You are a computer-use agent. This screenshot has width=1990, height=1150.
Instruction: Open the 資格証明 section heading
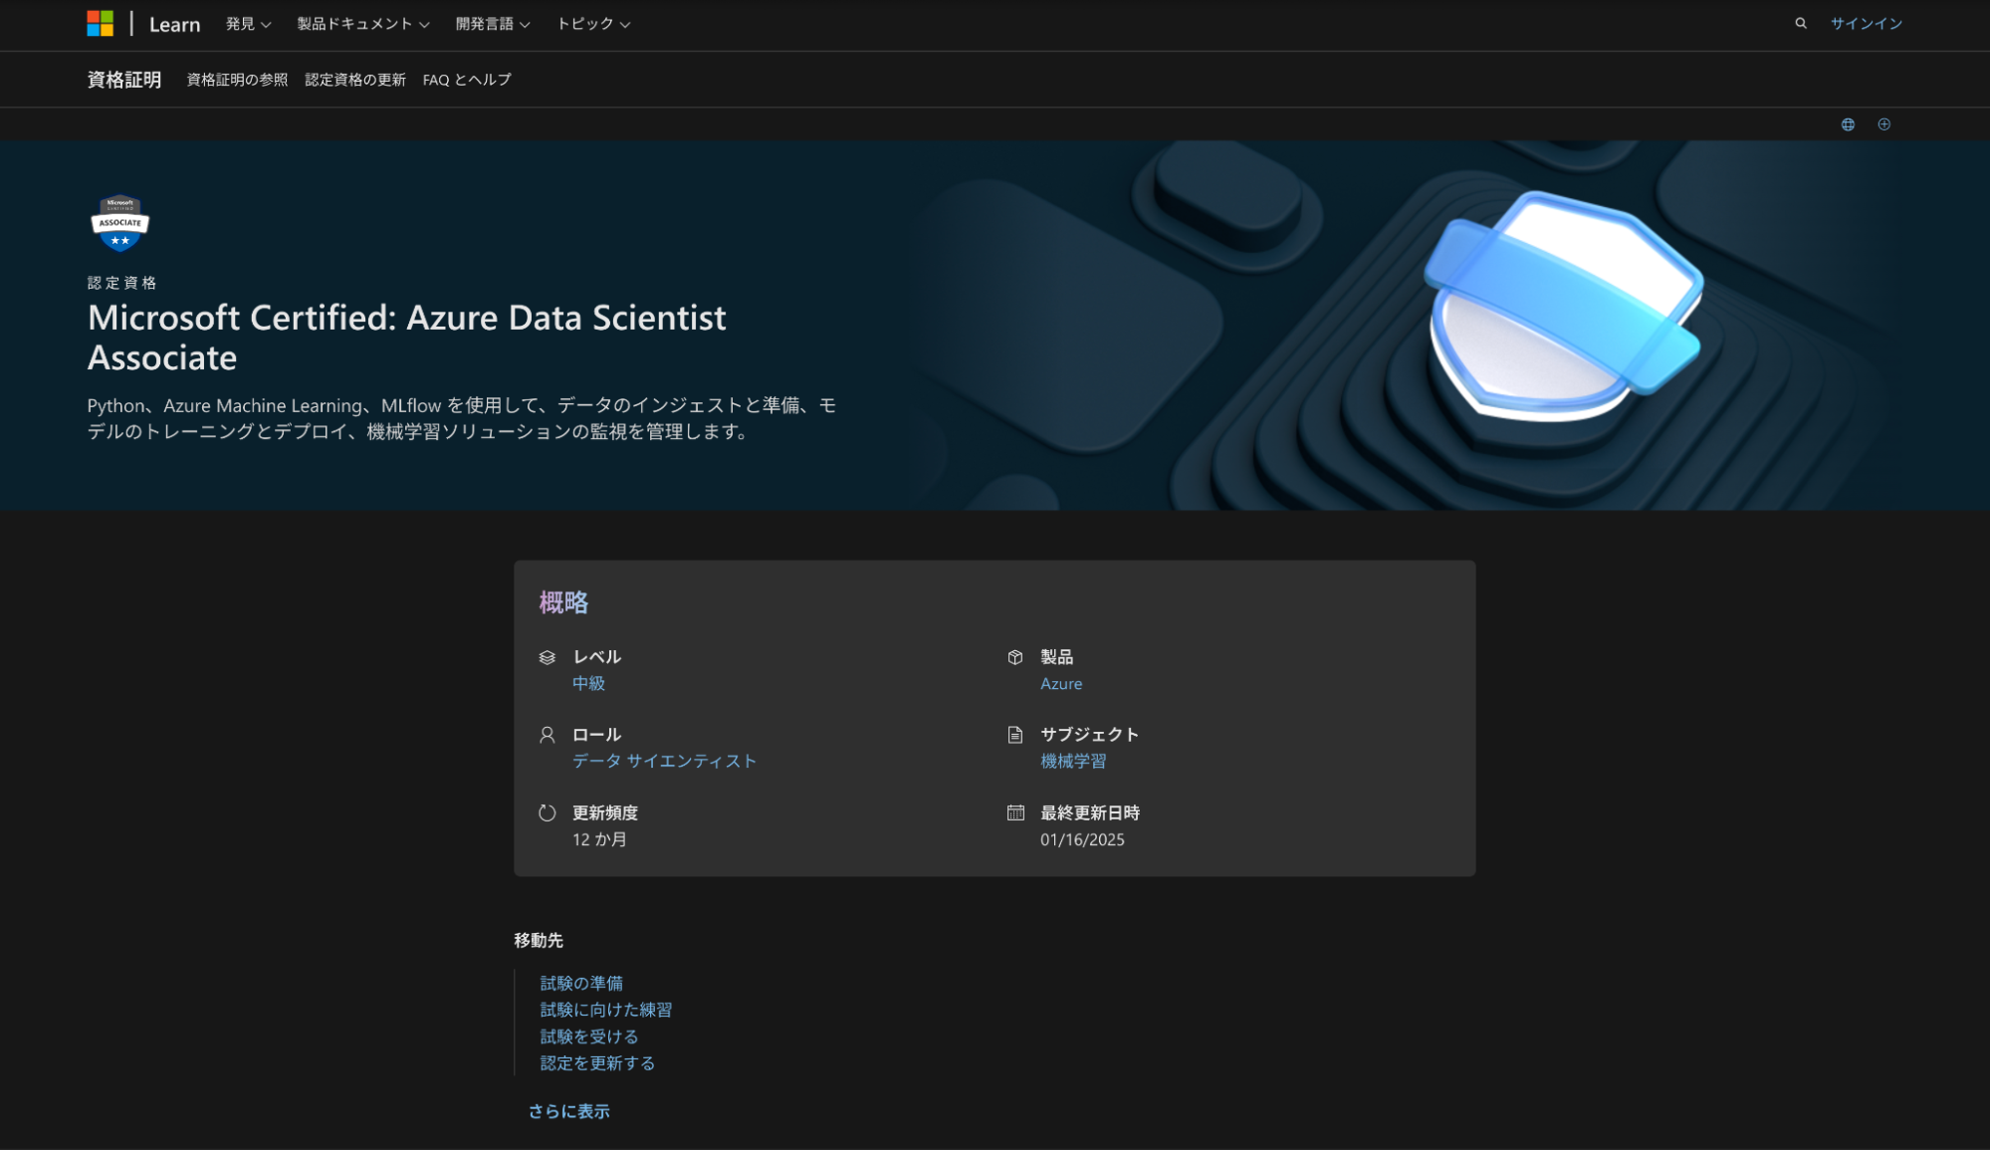click(x=123, y=80)
